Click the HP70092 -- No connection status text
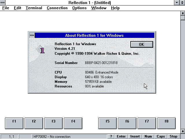This screenshot has height=139, width=185. (52, 137)
